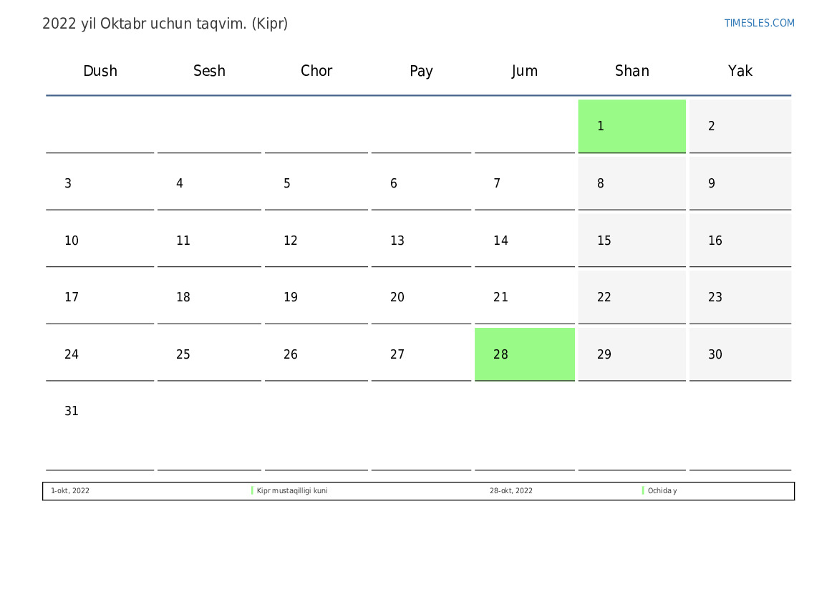Click the Yak weekday header
837x592 pixels.
(x=740, y=71)
